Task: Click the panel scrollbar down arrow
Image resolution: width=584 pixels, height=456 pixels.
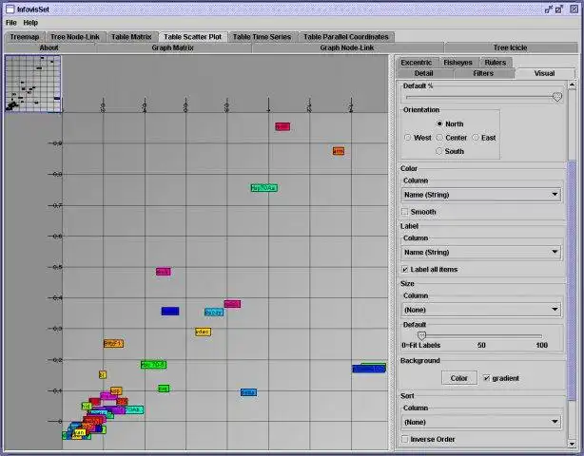Action: pyautogui.click(x=572, y=444)
